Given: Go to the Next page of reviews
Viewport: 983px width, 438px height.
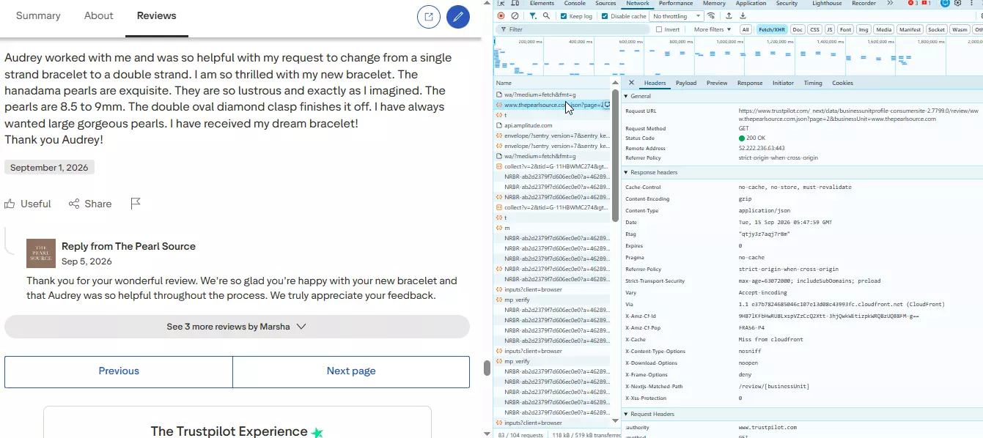Looking at the screenshot, I should point(351,371).
